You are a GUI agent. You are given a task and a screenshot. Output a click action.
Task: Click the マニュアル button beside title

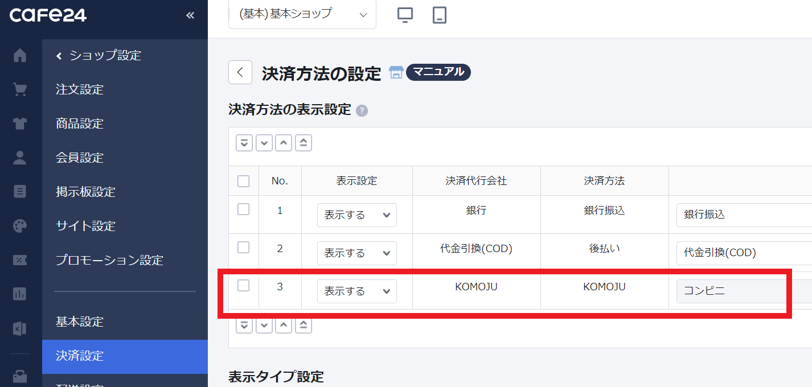438,72
